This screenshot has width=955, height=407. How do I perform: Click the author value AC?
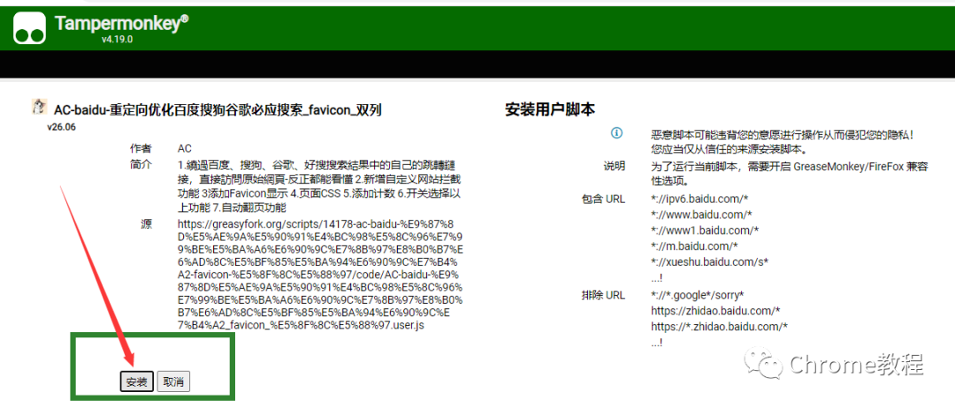click(185, 149)
